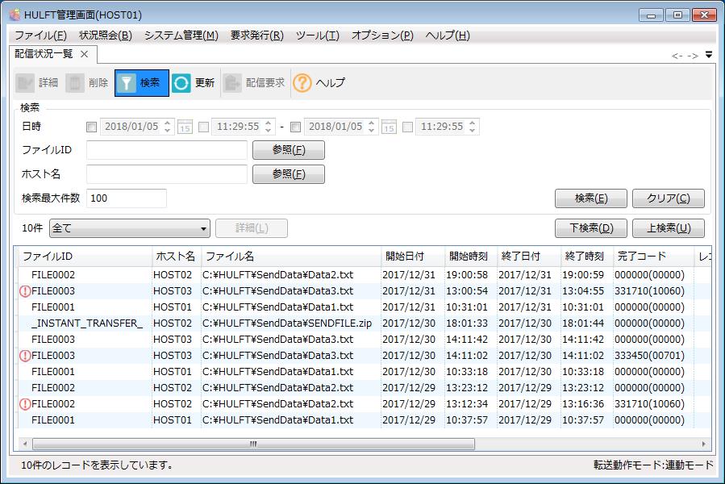Click the 検索最大件数 input field

pos(127,198)
